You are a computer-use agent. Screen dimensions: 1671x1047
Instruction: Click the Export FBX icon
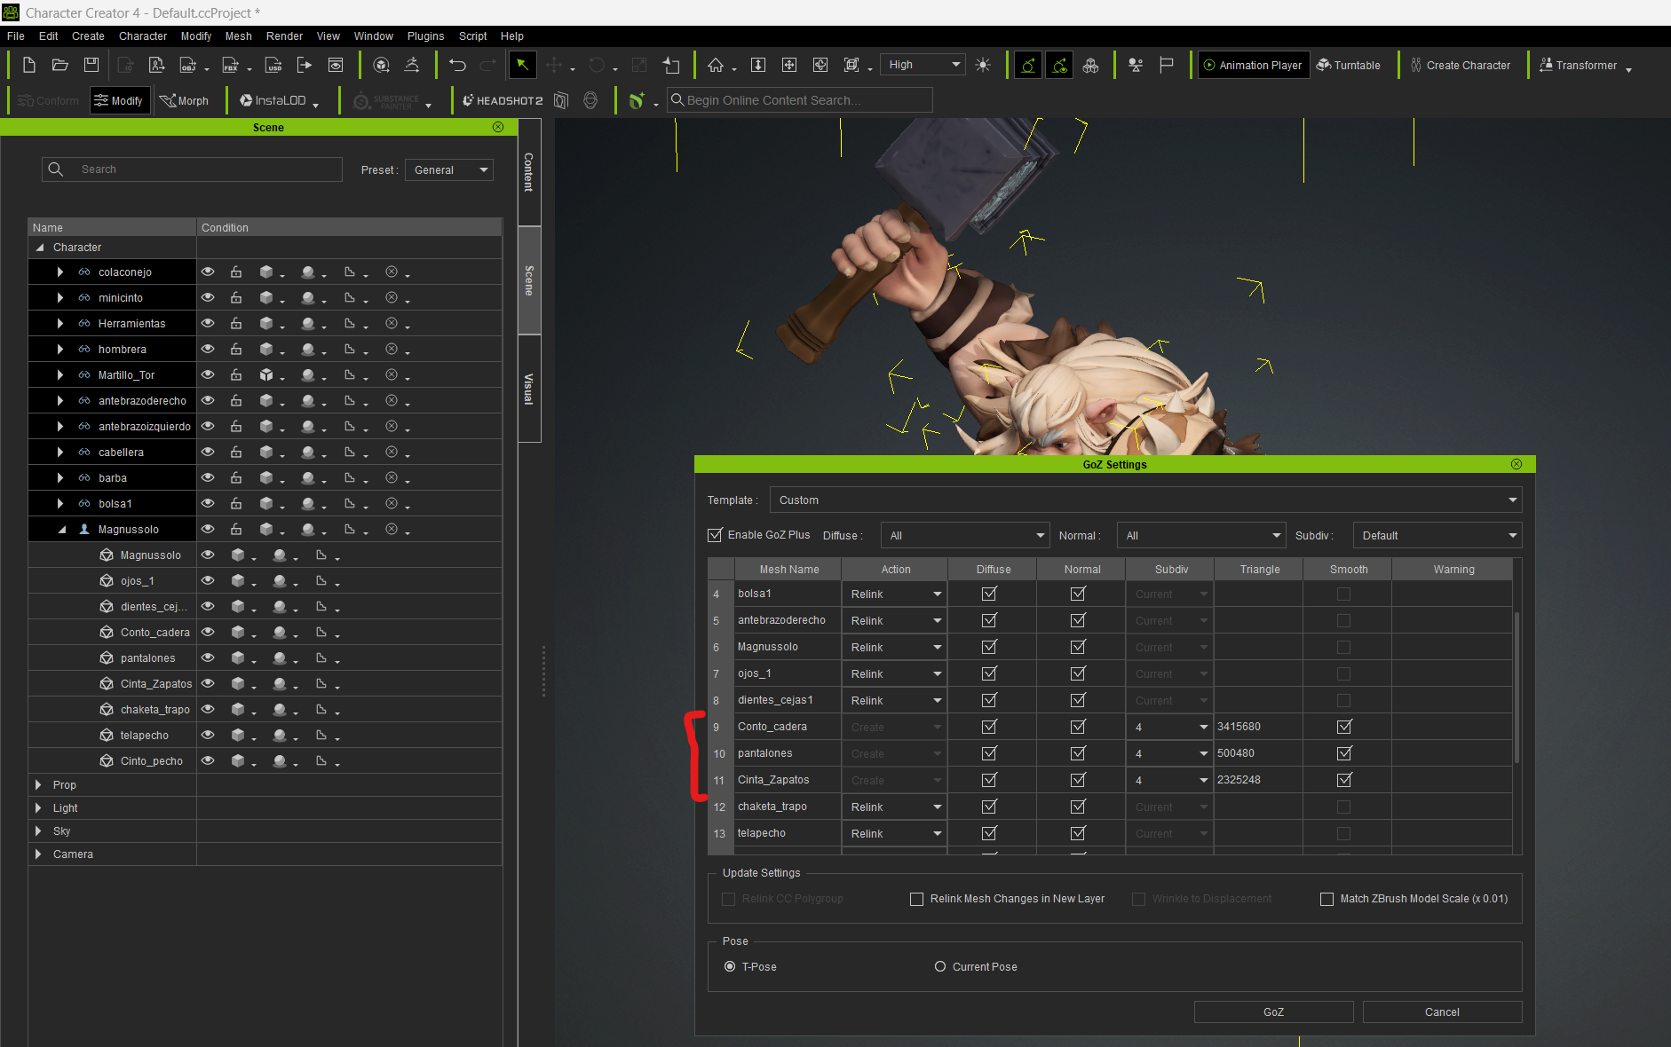[231, 65]
